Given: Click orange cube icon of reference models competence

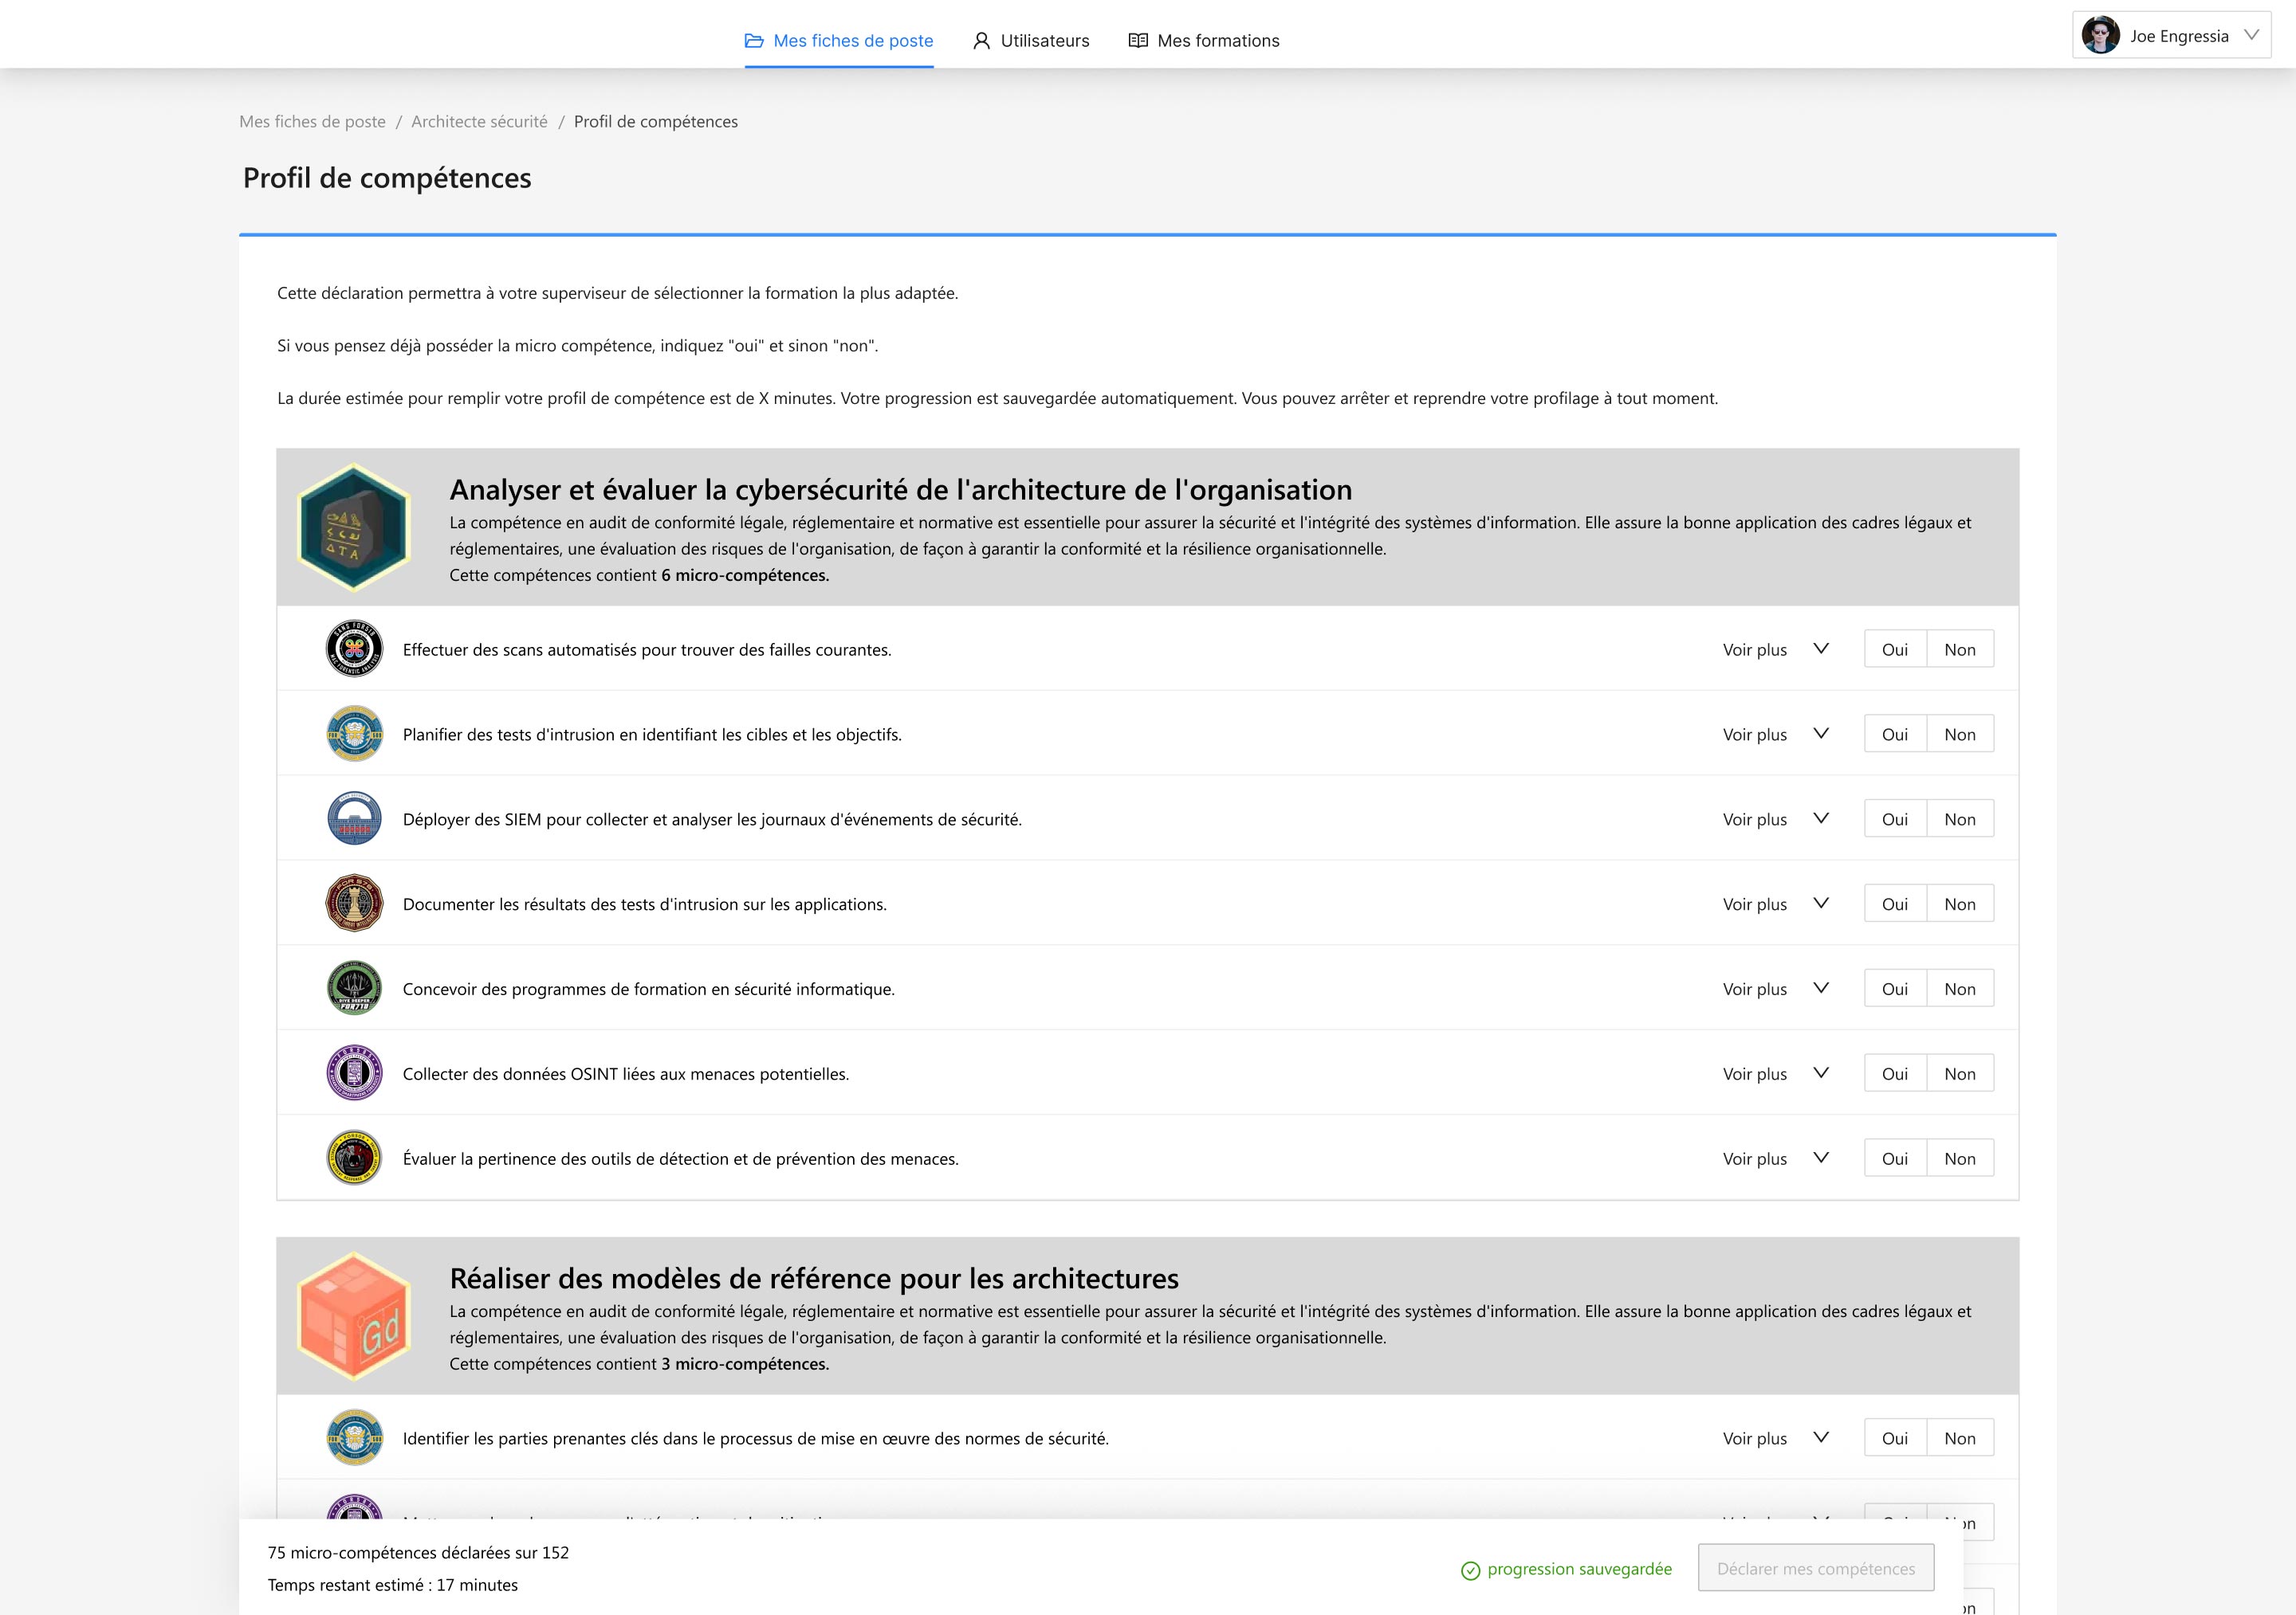Looking at the screenshot, I should (x=354, y=1316).
